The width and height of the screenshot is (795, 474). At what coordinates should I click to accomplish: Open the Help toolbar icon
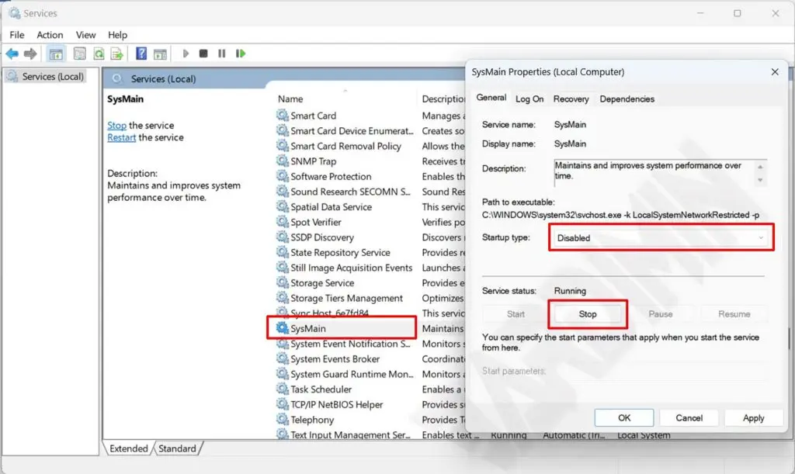[x=141, y=54]
